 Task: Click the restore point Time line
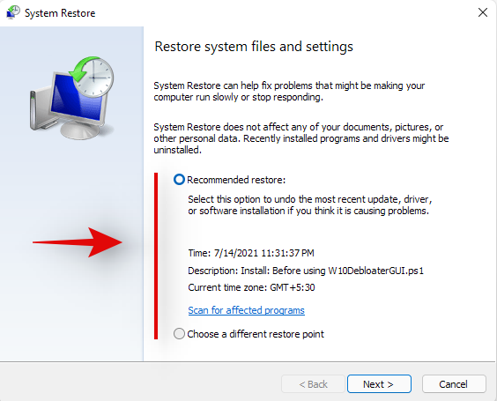coord(251,253)
